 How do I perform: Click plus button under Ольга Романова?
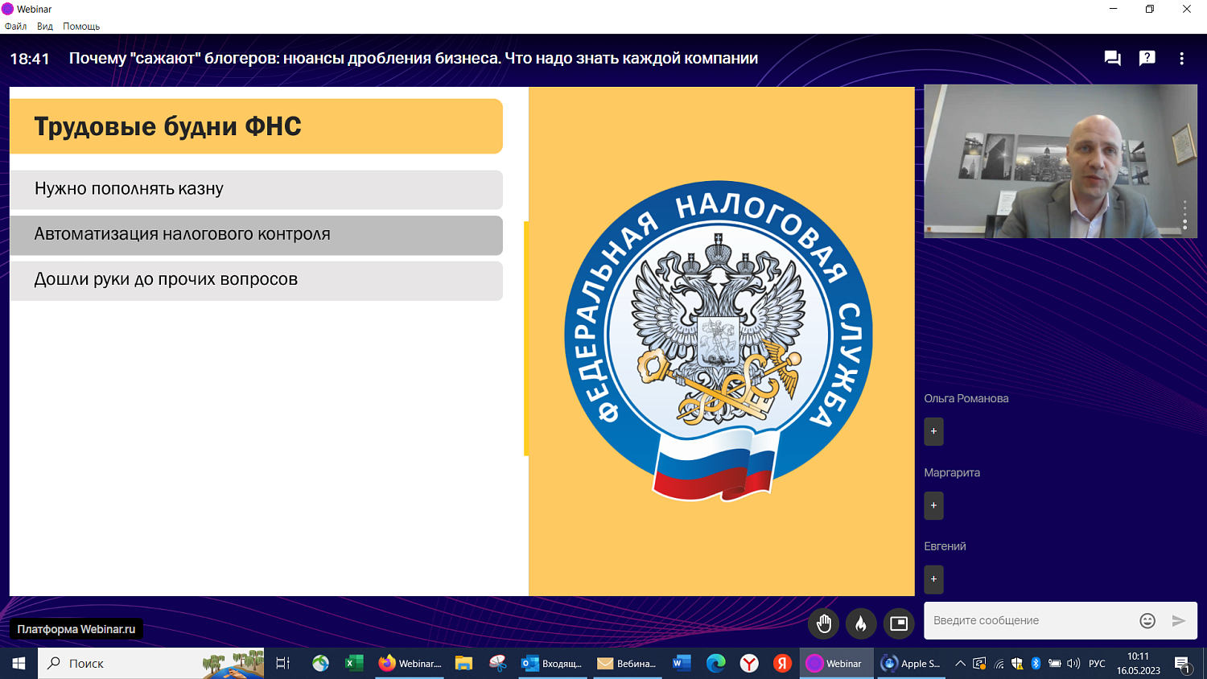coord(933,431)
